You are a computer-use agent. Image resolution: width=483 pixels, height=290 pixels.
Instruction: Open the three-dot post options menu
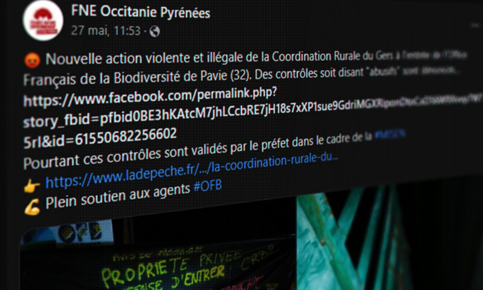point(475,26)
